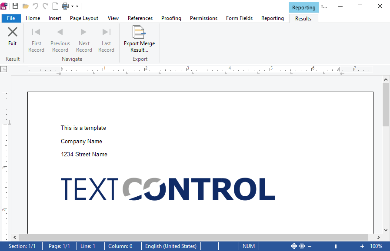This screenshot has height=251, width=390.
Task: Click the '1234 Street Name' line
Action: coord(84,154)
